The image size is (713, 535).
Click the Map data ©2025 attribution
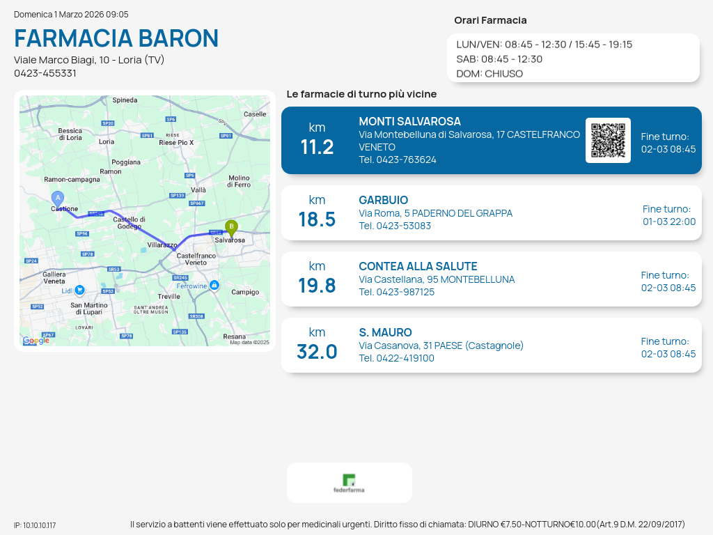click(249, 342)
